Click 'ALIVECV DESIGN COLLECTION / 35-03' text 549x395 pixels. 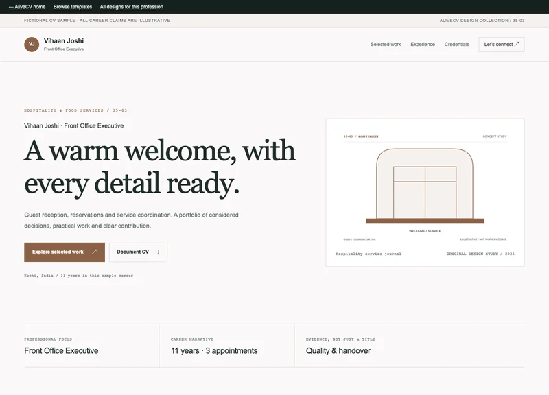482,21
